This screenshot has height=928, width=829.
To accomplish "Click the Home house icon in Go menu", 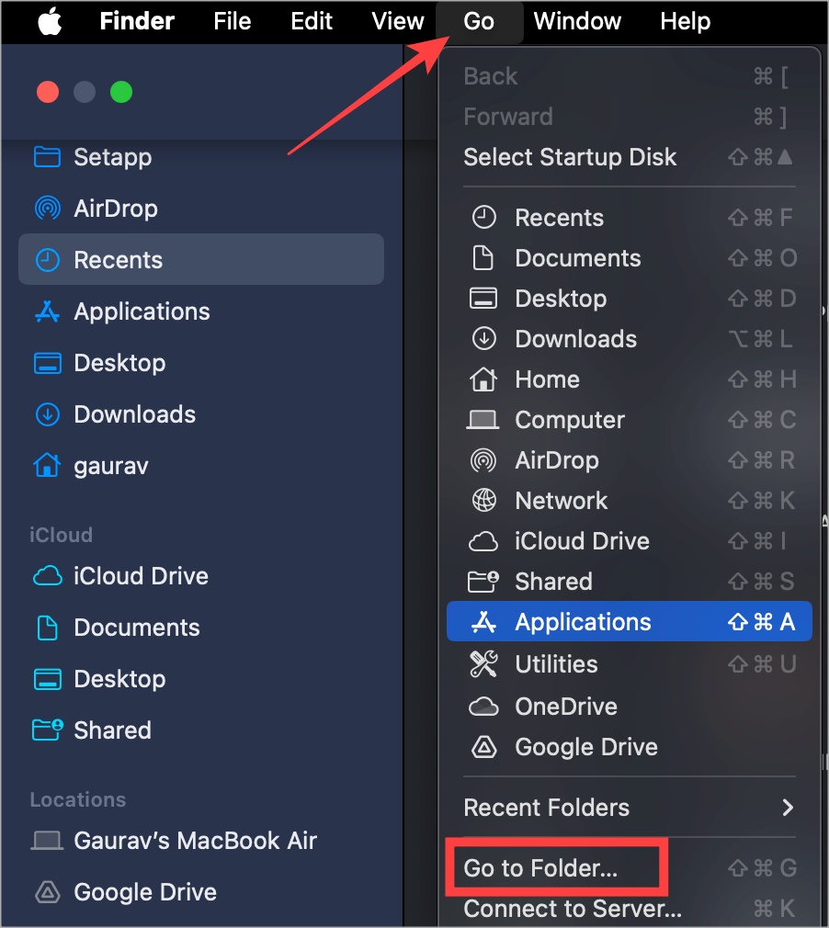I will pyautogui.click(x=483, y=379).
